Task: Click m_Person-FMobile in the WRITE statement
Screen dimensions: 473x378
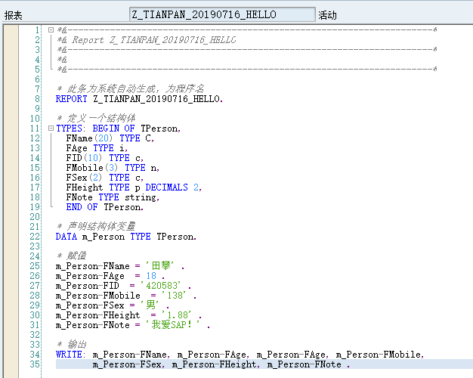Action: (379, 355)
